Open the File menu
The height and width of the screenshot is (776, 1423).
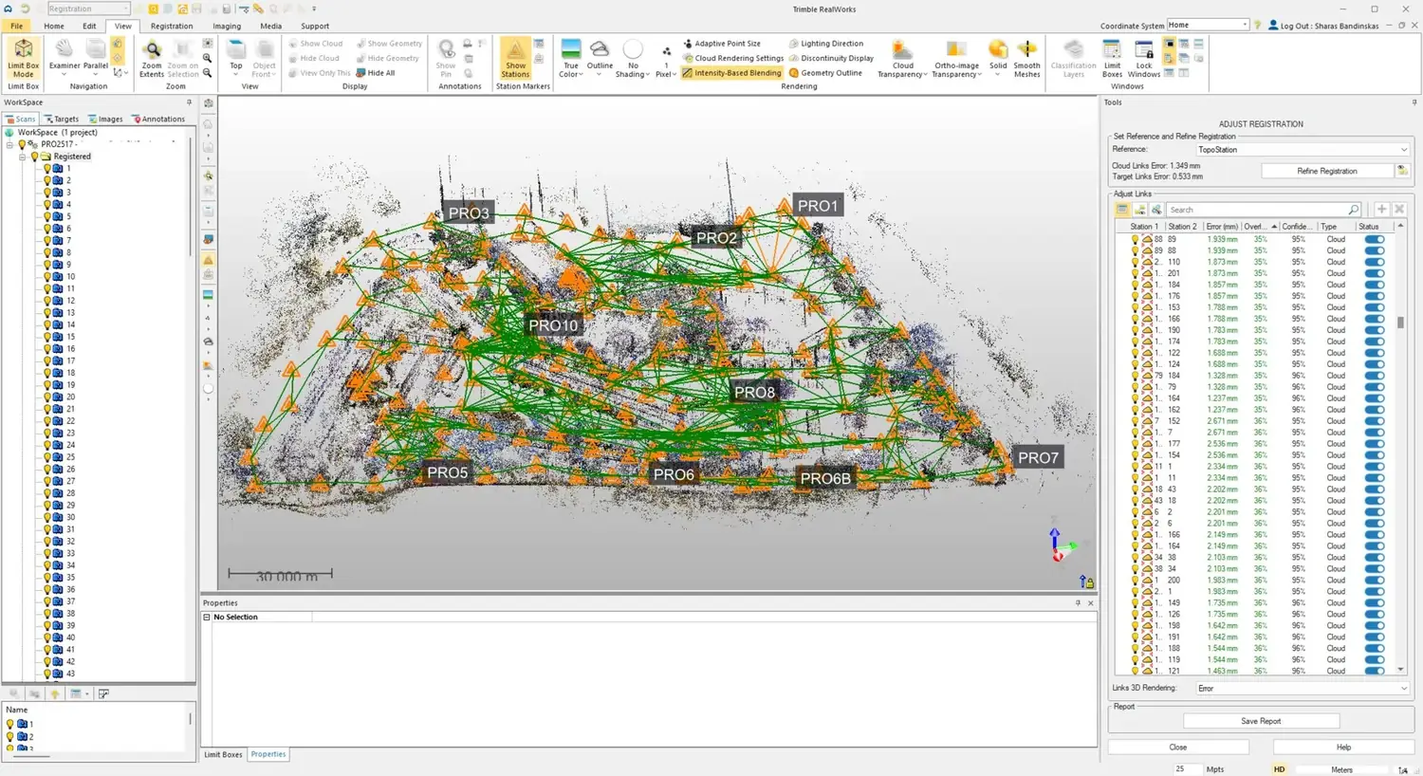[16, 27]
